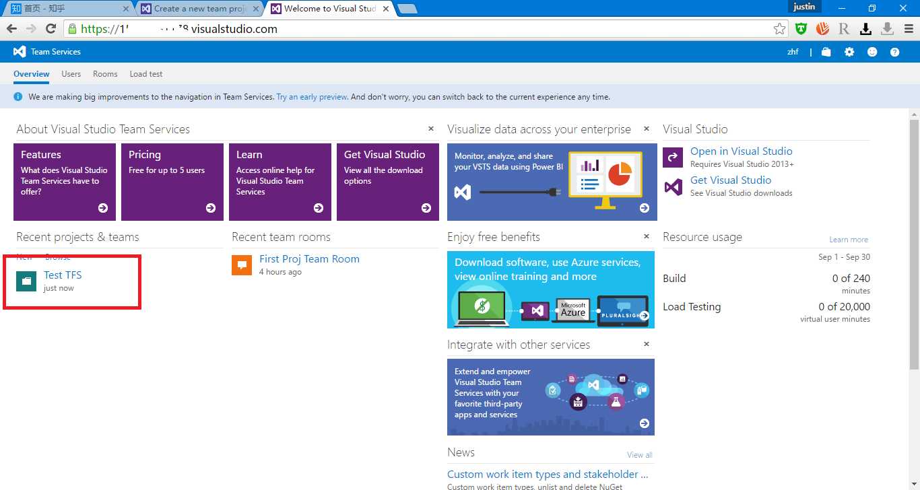The height and width of the screenshot is (490, 920).
Task: Dismiss the Enjoy free benefits section
Action: [647, 236]
